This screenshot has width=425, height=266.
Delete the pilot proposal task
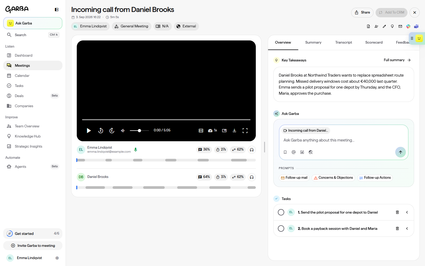397,212
